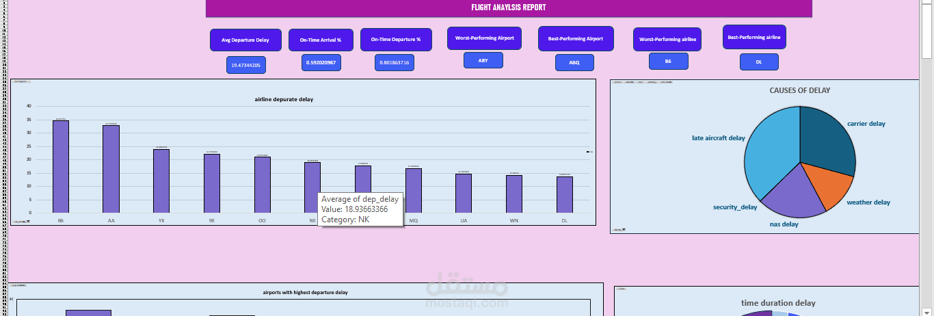Click the 'airline depurate delay' chart title
Screen dimensions: 934x316
pos(284,99)
